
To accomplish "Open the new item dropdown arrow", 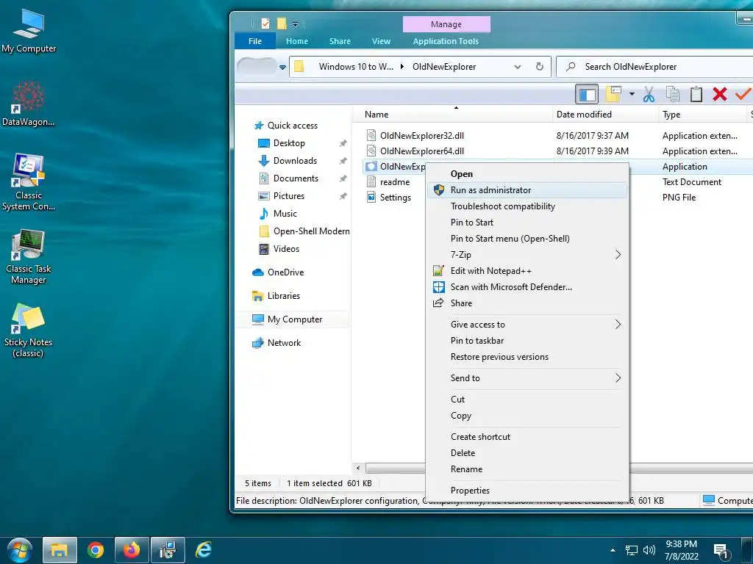I will [632, 94].
